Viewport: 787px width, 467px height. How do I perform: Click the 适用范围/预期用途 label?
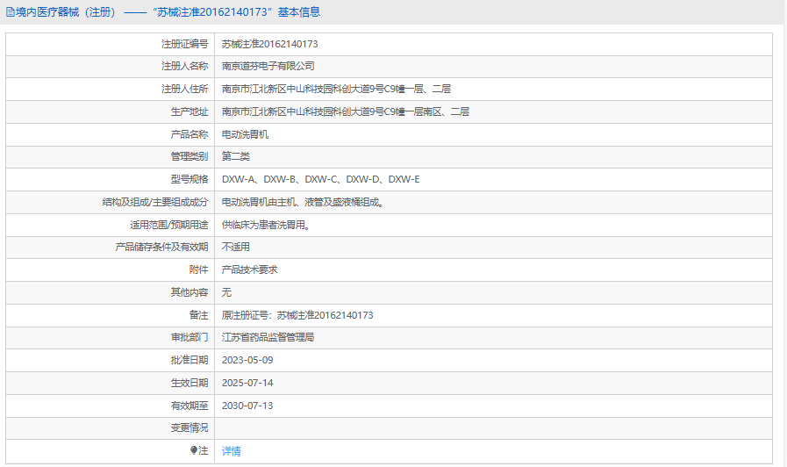pyautogui.click(x=168, y=225)
